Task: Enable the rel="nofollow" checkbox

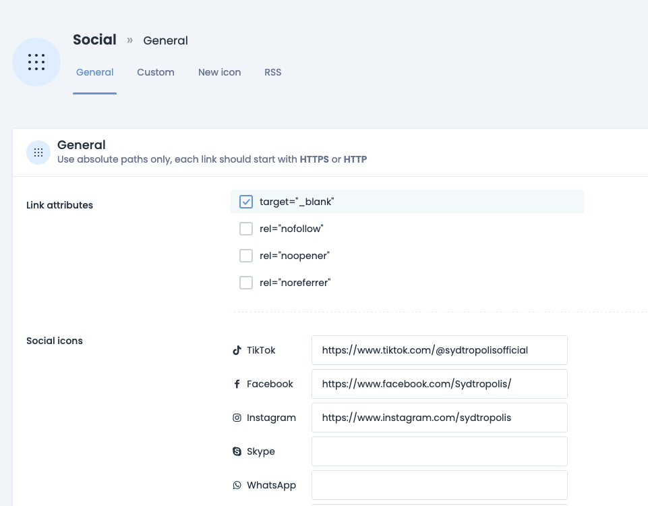Action: 246,229
